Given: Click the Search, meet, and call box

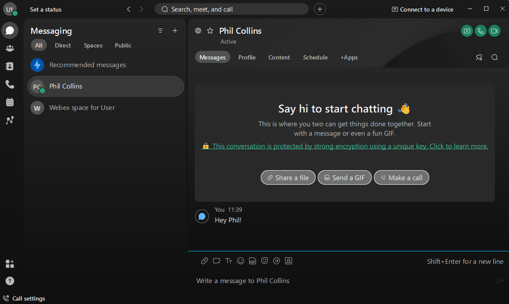Looking at the screenshot, I should pyautogui.click(x=232, y=9).
